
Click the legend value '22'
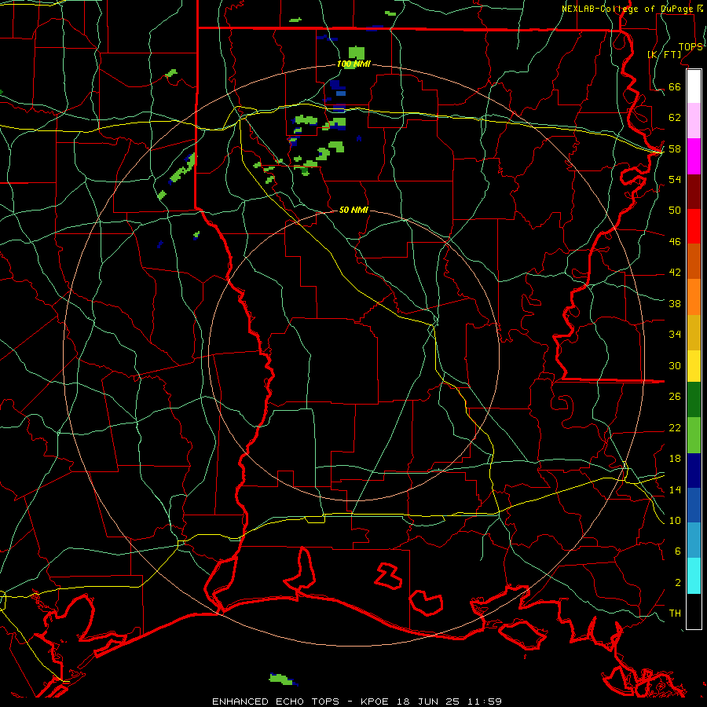(x=675, y=427)
